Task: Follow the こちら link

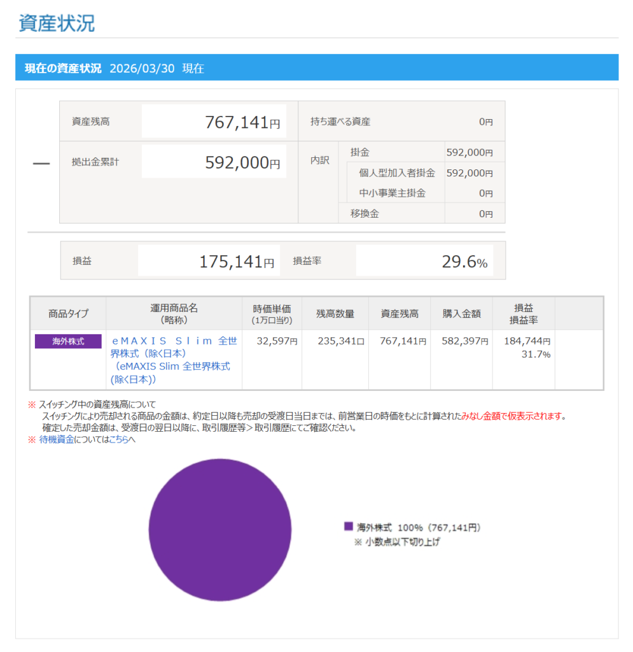Action: 120,439
